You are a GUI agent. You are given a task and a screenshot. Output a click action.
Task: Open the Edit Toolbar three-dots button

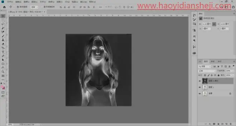3,80
